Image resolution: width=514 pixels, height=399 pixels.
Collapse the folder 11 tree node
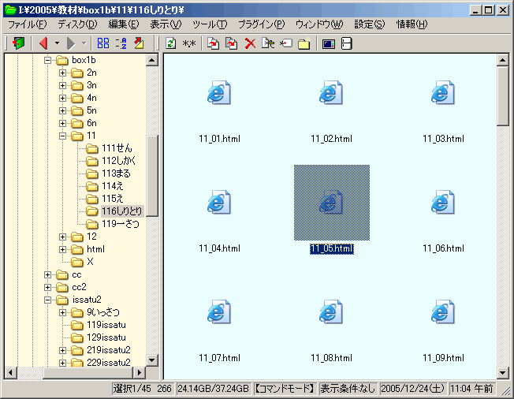pyautogui.click(x=63, y=136)
